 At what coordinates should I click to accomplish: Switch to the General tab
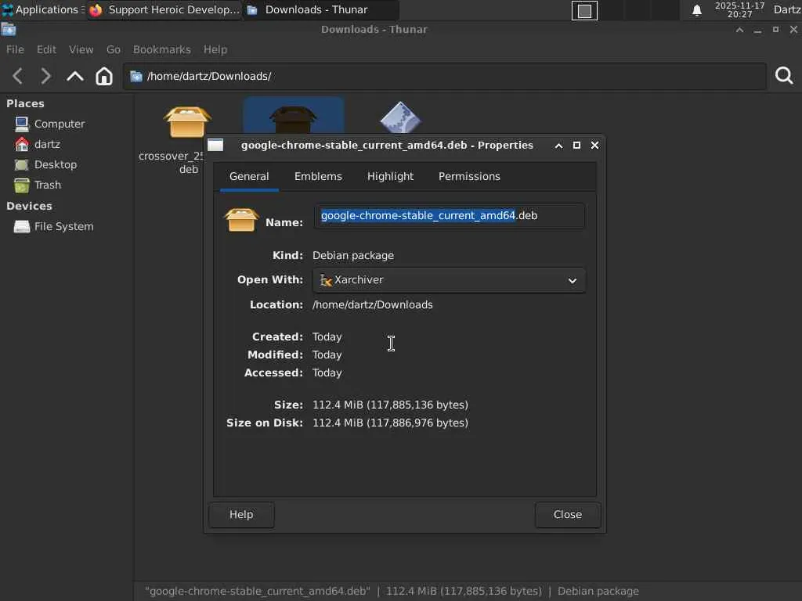(249, 176)
